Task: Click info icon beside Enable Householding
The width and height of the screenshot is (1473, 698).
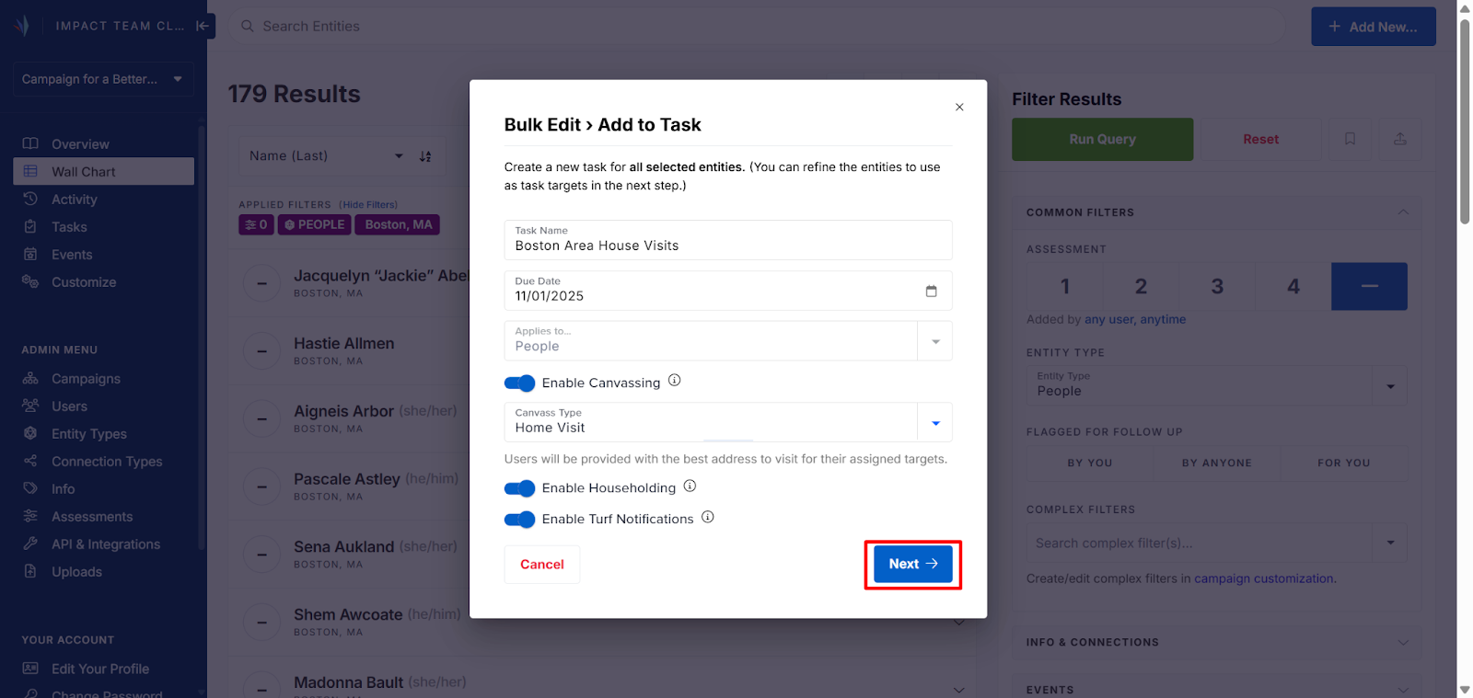Action: point(690,486)
